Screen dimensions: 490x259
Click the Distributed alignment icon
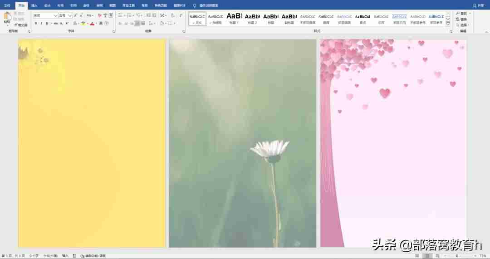tap(143, 24)
